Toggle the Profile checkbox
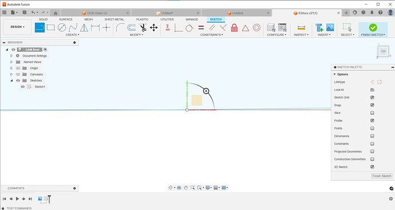 click(372, 120)
